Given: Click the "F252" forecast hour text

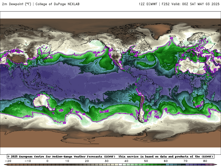Looking at the screenshot, I should [x=165, y=4].
